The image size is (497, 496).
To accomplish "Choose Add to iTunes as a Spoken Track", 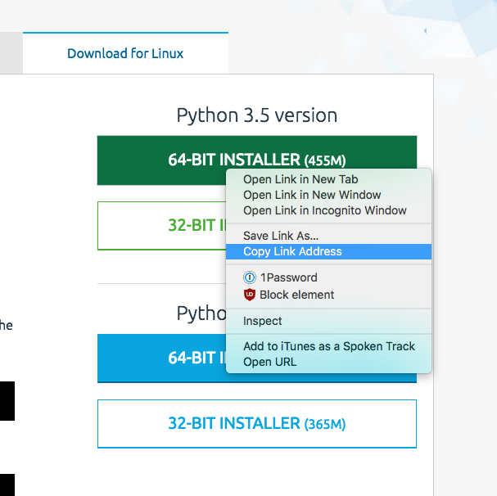I will [328, 346].
